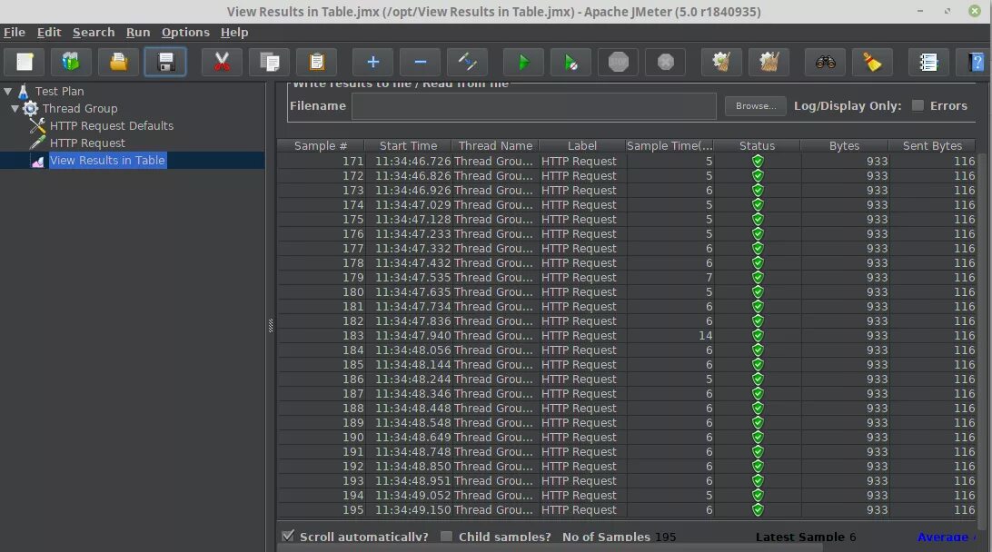Click HTTP Request Defaults wrench icon
Image resolution: width=992 pixels, height=552 pixels.
tap(37, 125)
